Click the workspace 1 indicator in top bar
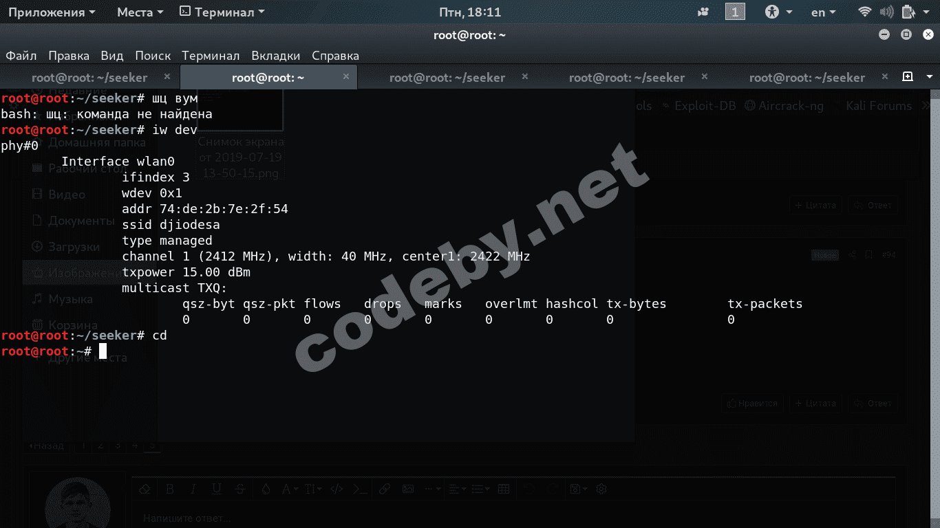 tap(735, 12)
